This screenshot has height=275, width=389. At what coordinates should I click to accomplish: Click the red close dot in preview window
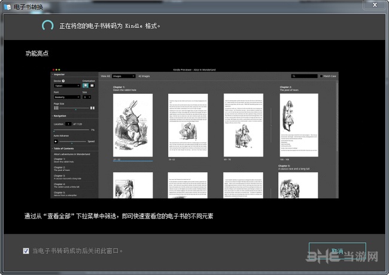pyautogui.click(x=53, y=70)
